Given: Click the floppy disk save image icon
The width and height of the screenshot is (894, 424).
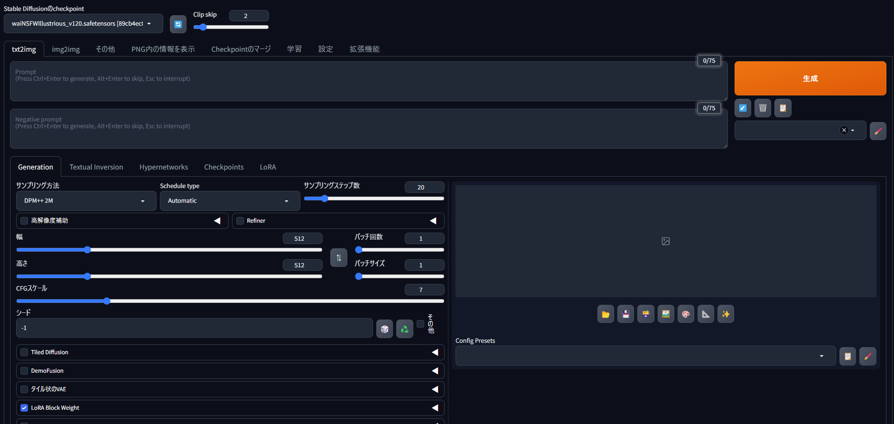Looking at the screenshot, I should coord(625,314).
